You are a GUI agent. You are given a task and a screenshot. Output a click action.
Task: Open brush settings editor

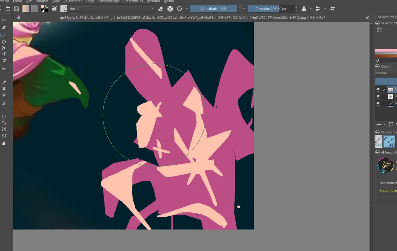[55, 9]
